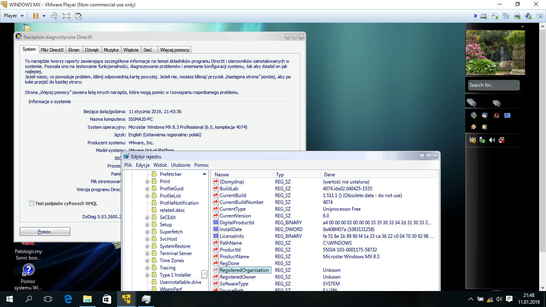
Task: Expand the ProfileList registry key
Action: (147, 196)
